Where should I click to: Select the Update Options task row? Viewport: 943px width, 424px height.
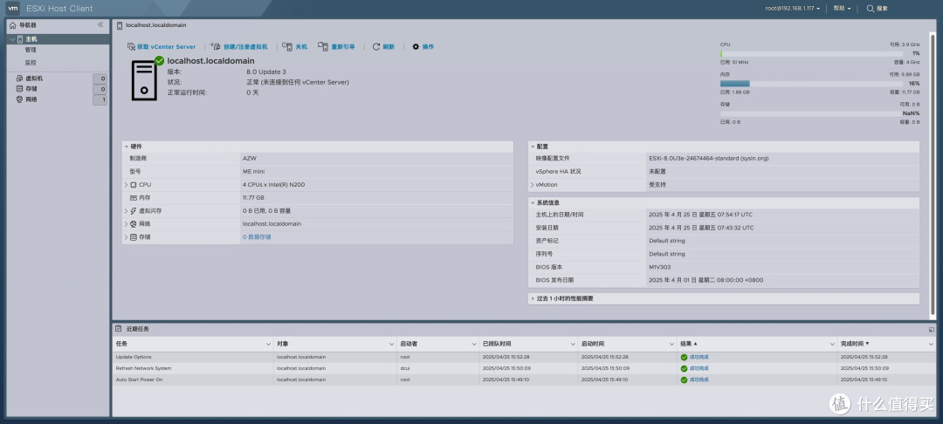pos(523,358)
